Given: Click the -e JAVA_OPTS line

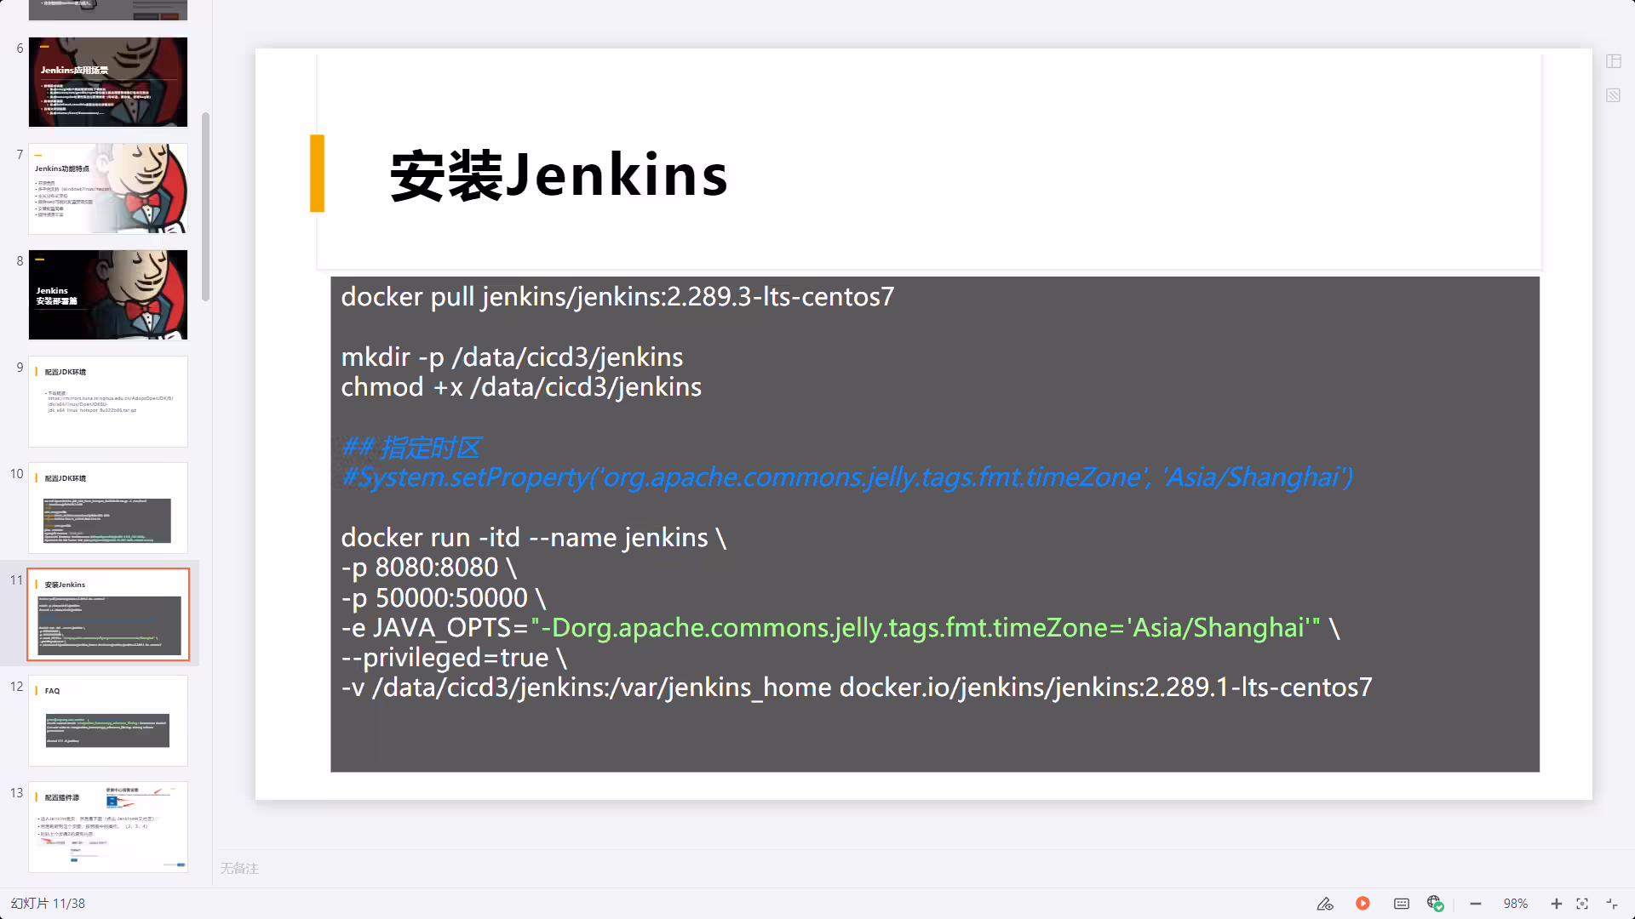Looking at the screenshot, I should [840, 628].
